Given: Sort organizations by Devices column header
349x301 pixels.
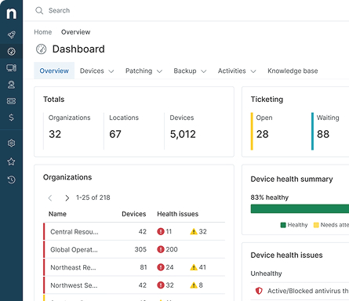Looking at the screenshot, I should (134, 214).
